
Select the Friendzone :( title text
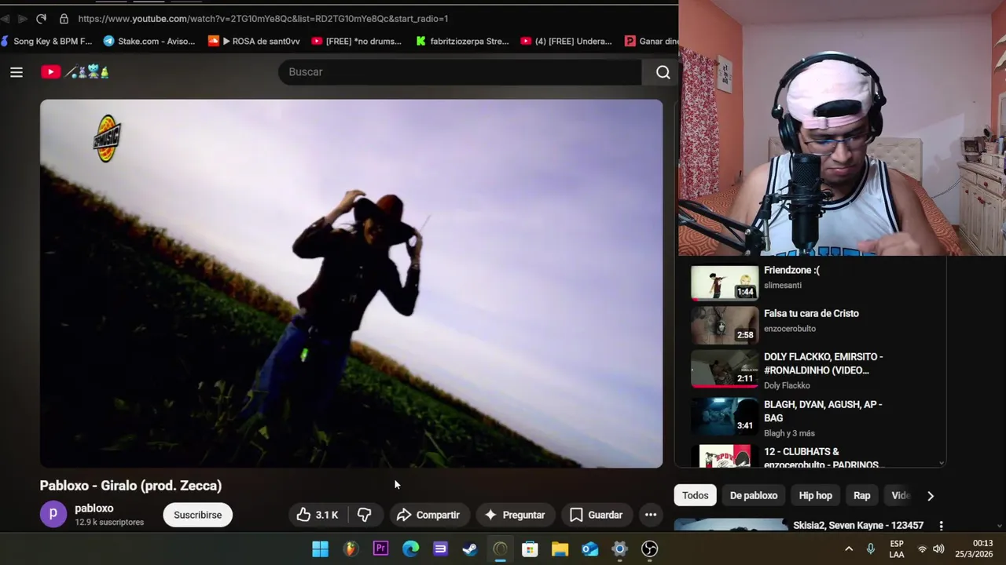(x=791, y=270)
